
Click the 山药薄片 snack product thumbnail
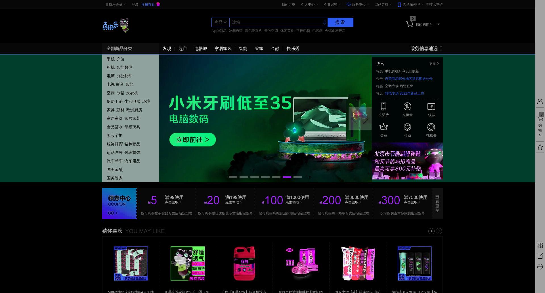tap(358, 263)
